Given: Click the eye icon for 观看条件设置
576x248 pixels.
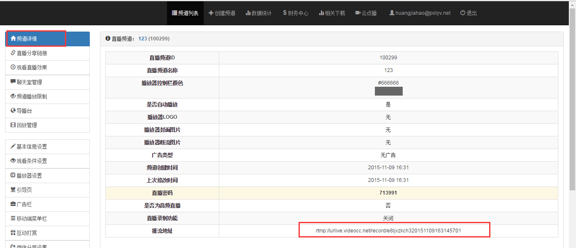Looking at the screenshot, I should tap(13, 161).
